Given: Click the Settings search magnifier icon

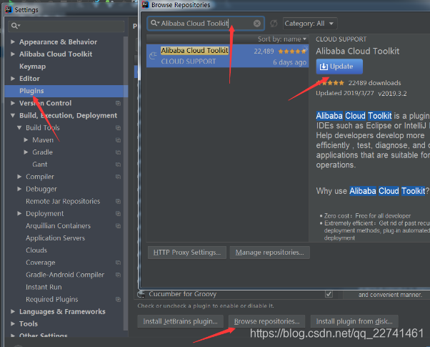Looking at the screenshot, I should pyautogui.click(x=16, y=26).
